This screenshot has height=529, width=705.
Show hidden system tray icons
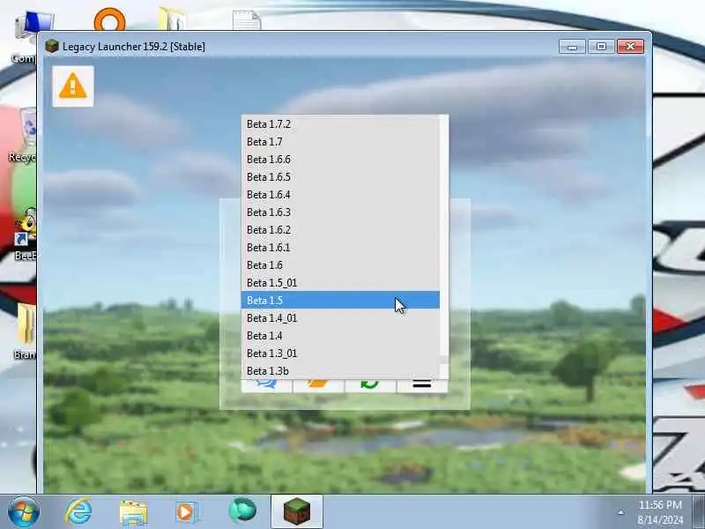pos(621,512)
